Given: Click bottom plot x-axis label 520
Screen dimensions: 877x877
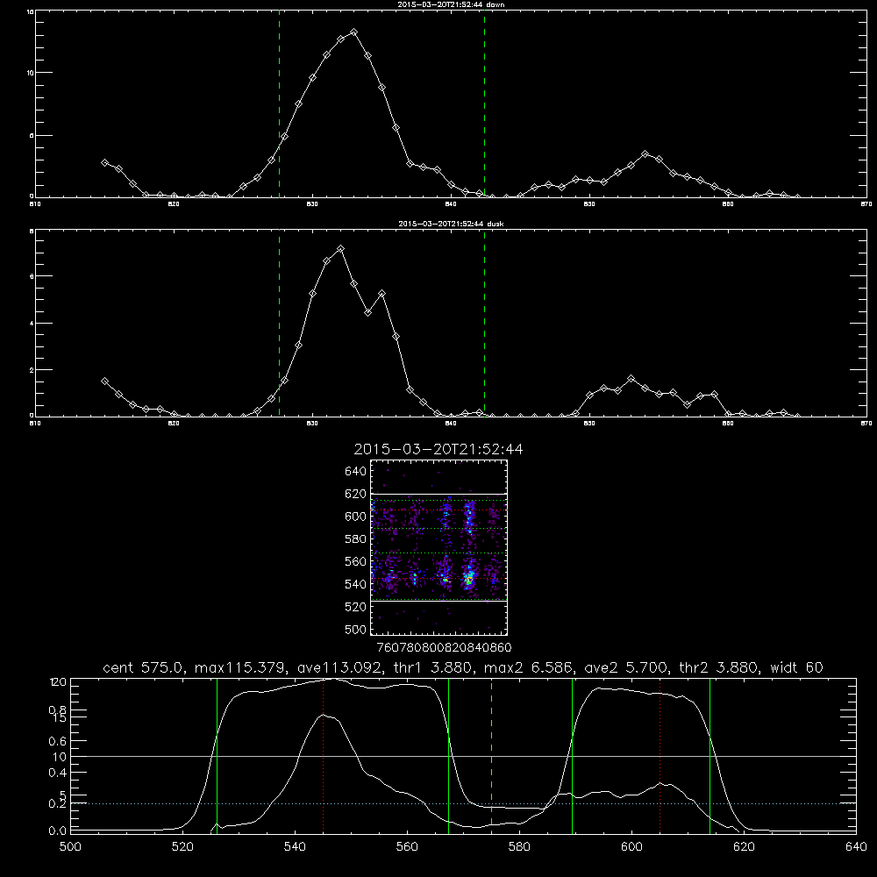Looking at the screenshot, I should pos(183,847).
